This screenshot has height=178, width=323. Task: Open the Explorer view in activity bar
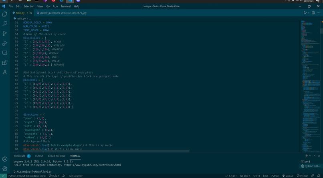tap(4, 14)
